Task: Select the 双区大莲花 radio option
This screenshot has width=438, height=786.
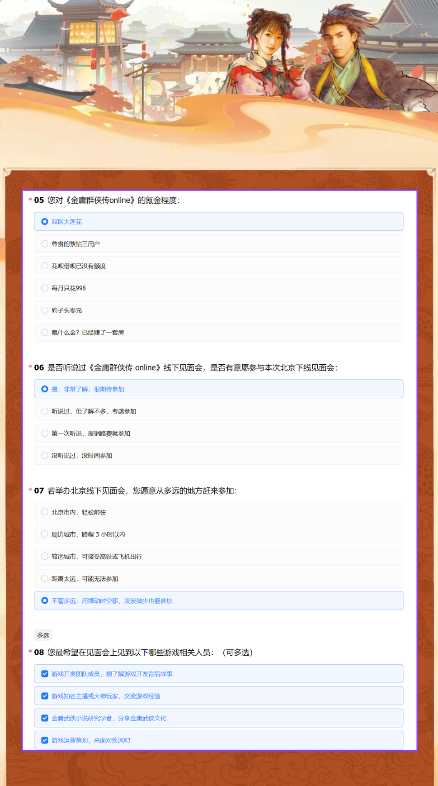Action: 218,222
